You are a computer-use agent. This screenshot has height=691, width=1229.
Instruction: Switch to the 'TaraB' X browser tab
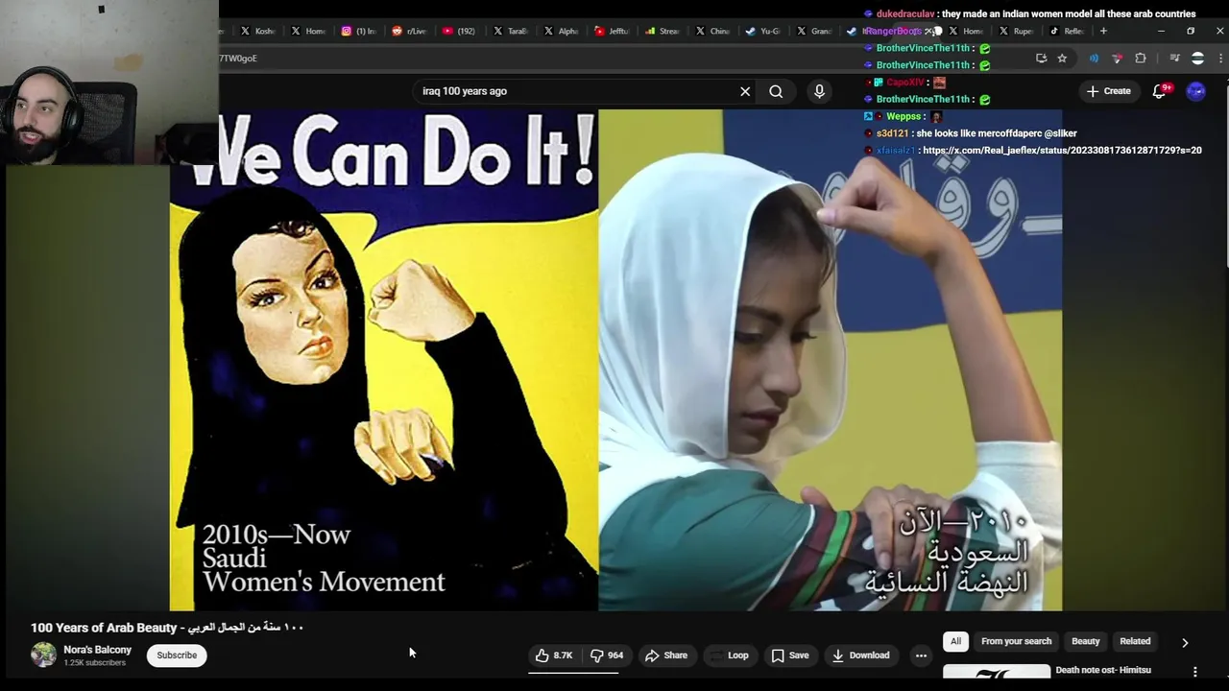[510, 31]
